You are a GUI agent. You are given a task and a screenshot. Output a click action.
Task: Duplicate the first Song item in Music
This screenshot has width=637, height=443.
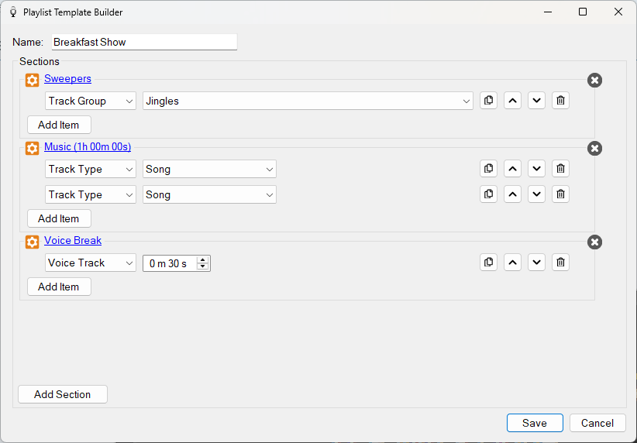click(x=488, y=169)
